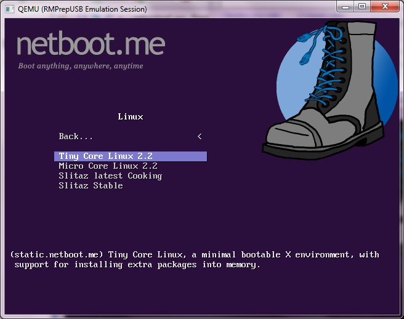Click the QEMU window icon in title bar
Screen dimensions: 404x319
click(x=10, y=9)
